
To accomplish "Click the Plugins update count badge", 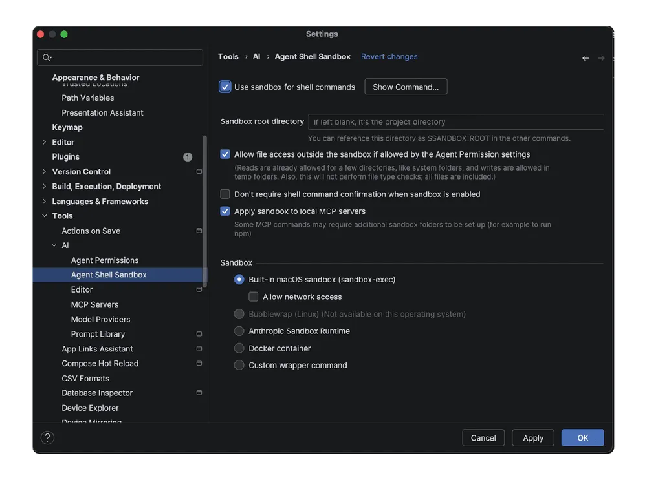I will 188,157.
